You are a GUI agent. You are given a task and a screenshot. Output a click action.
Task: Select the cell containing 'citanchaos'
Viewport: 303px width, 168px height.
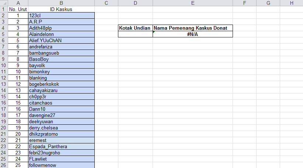pyautogui.click(x=61, y=103)
